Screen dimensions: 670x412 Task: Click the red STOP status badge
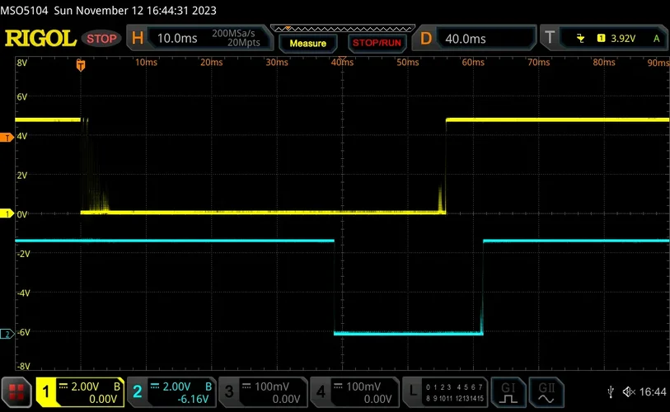point(103,39)
